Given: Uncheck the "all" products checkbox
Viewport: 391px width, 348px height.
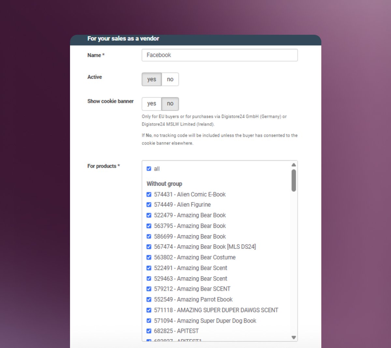Looking at the screenshot, I should pyautogui.click(x=149, y=169).
